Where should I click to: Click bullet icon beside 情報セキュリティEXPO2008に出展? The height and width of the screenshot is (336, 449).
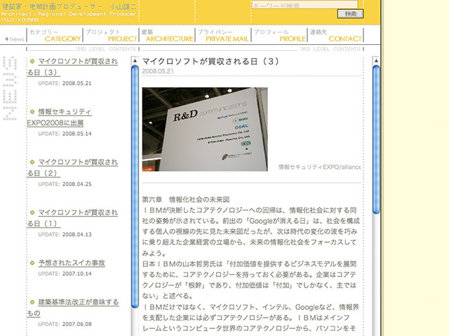tap(32, 111)
